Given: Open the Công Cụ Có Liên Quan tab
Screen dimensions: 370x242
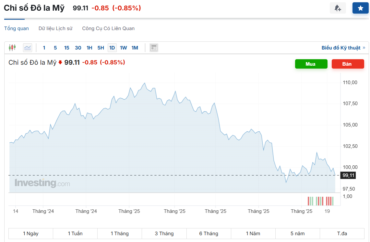Looking at the screenshot, I should coord(108,28).
